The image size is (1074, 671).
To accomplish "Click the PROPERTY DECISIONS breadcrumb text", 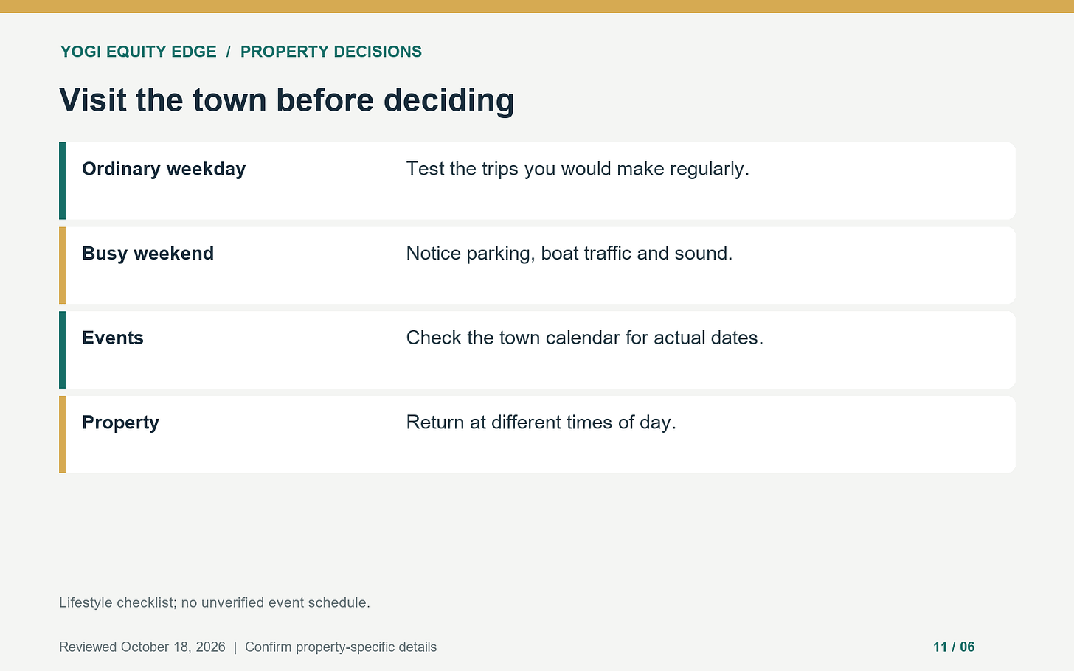I will 331,52.
